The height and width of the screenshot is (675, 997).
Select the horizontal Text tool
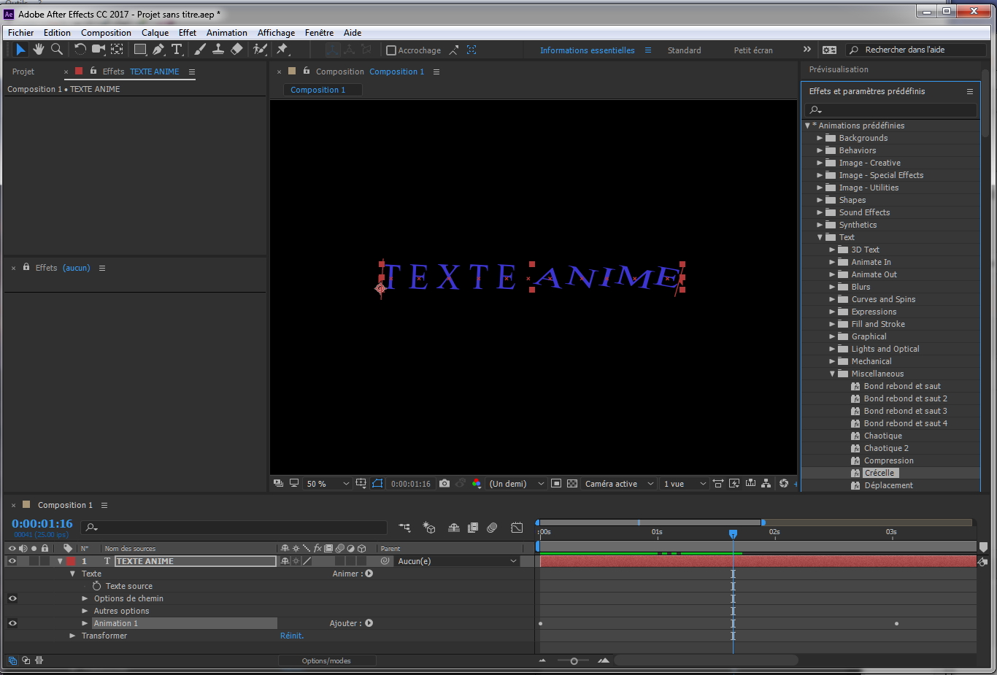point(177,50)
